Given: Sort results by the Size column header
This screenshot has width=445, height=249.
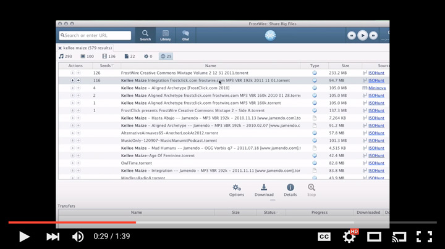Looking at the screenshot, I should coord(345,66).
